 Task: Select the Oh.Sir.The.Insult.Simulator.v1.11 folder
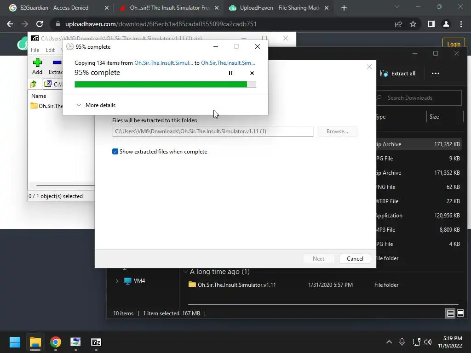(x=232, y=285)
